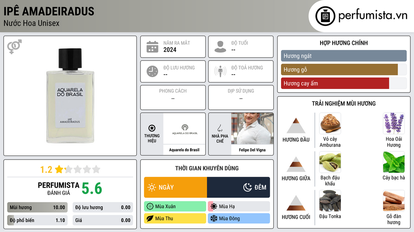Choose the Mùa Thu season tag

pos(175,218)
